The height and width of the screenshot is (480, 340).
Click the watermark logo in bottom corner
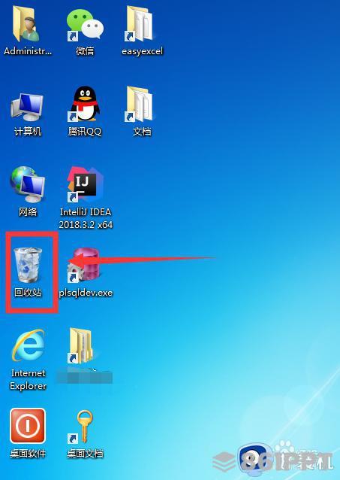(x=273, y=459)
